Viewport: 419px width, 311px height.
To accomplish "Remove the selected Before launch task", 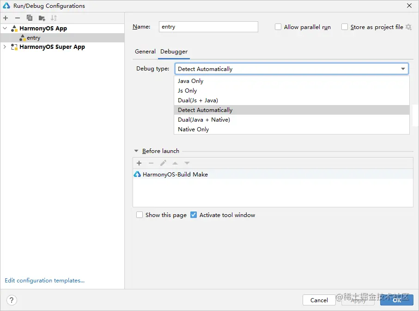I will tap(151, 163).
